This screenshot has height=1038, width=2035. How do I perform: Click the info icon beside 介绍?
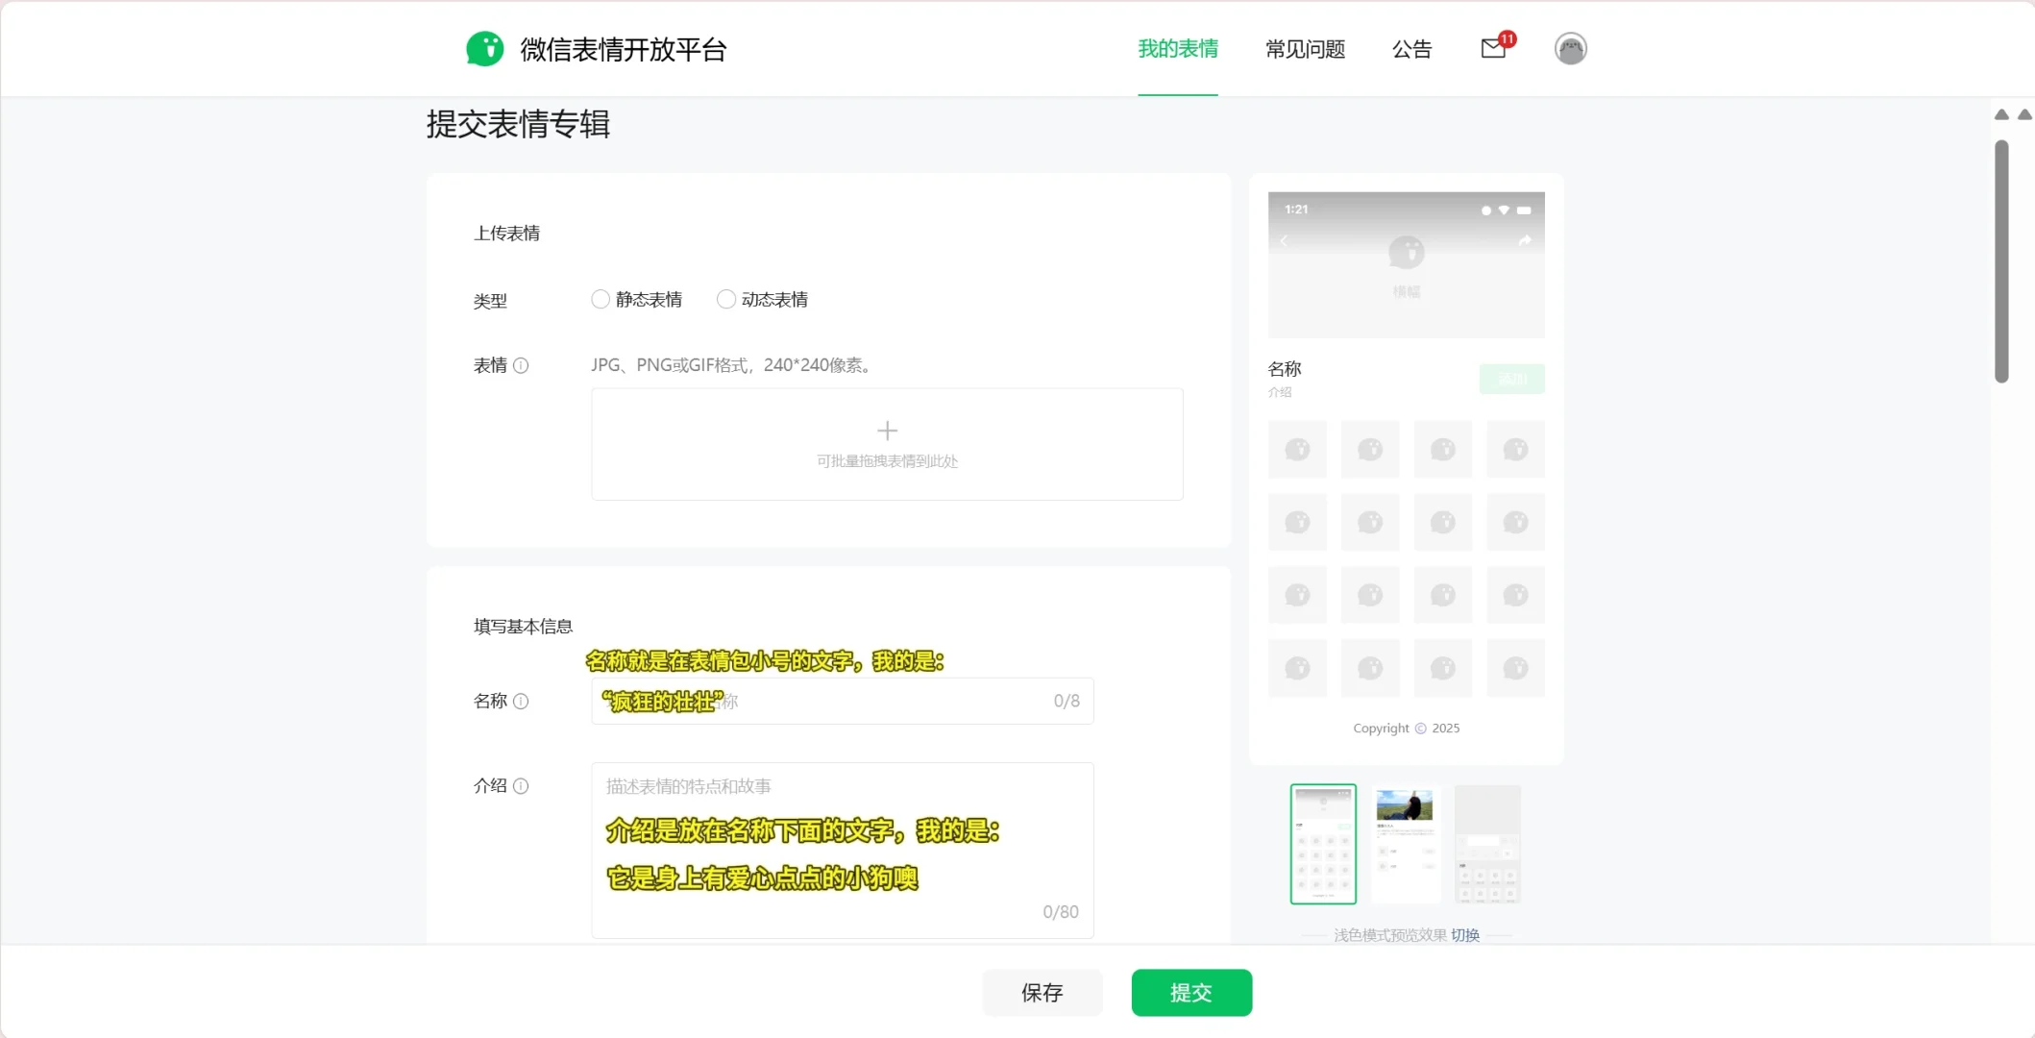pyautogui.click(x=522, y=786)
